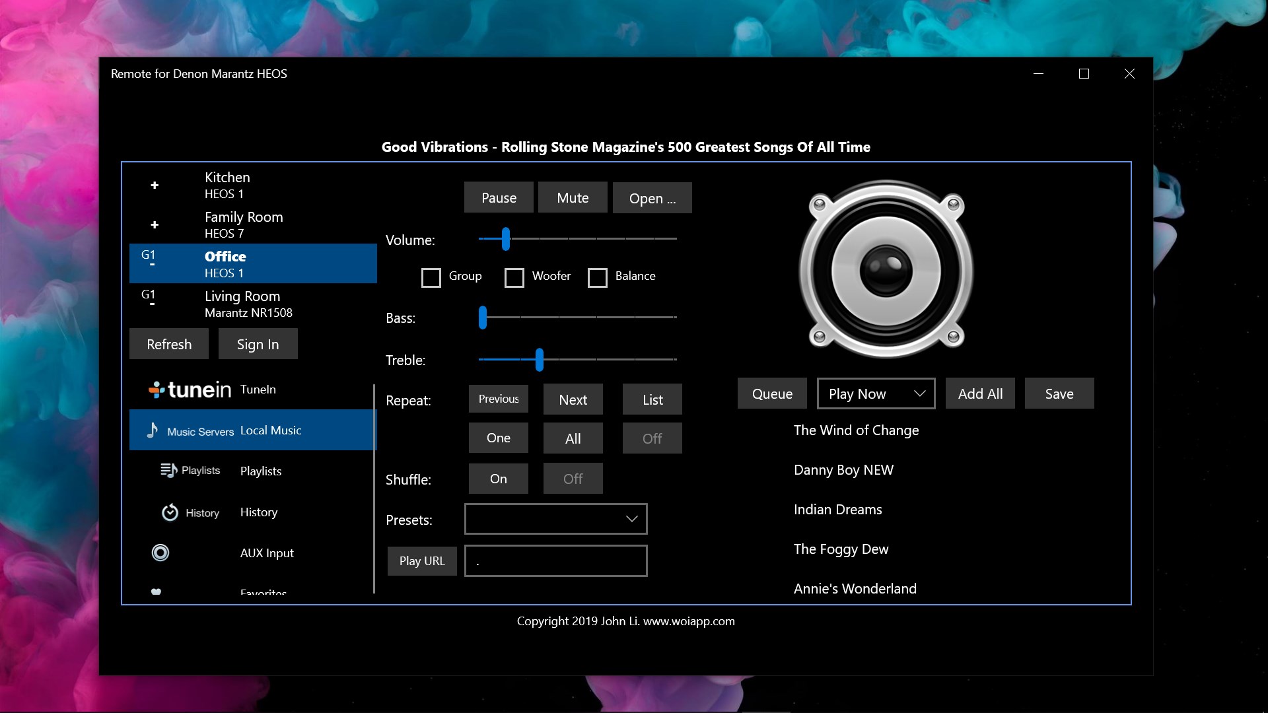Click the Playlists icon in the sidebar
Image resolution: width=1268 pixels, height=713 pixels.
[x=170, y=470]
